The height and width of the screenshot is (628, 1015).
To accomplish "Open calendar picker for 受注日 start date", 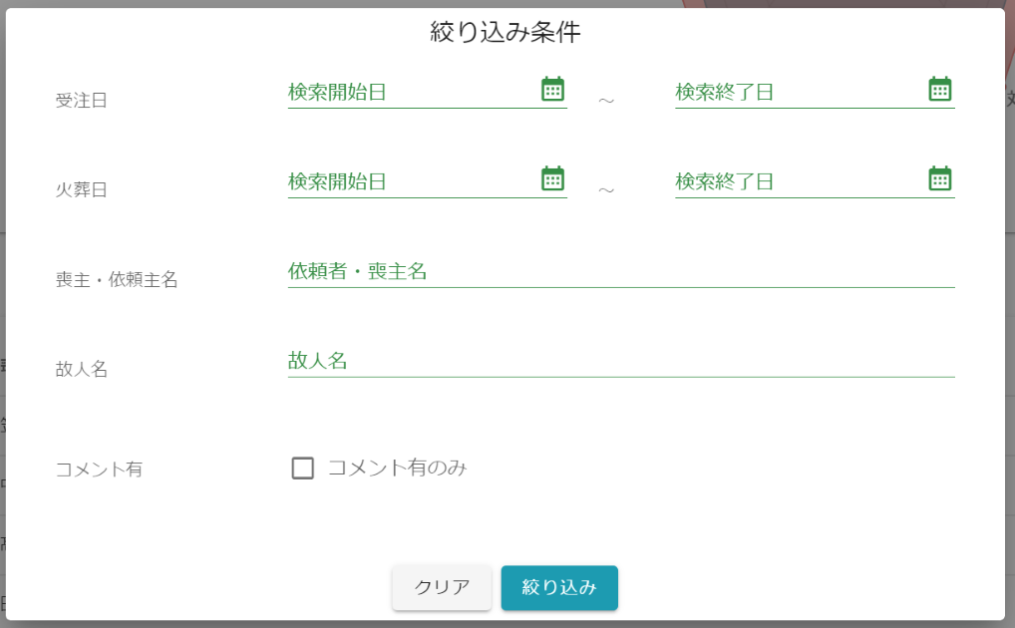I will click(x=552, y=90).
